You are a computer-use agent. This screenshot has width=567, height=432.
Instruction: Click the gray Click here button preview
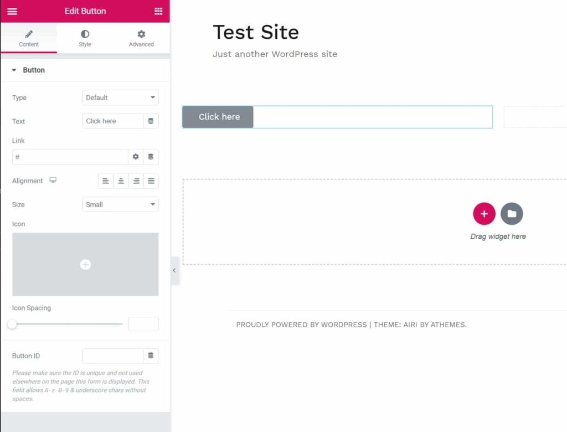coord(218,117)
